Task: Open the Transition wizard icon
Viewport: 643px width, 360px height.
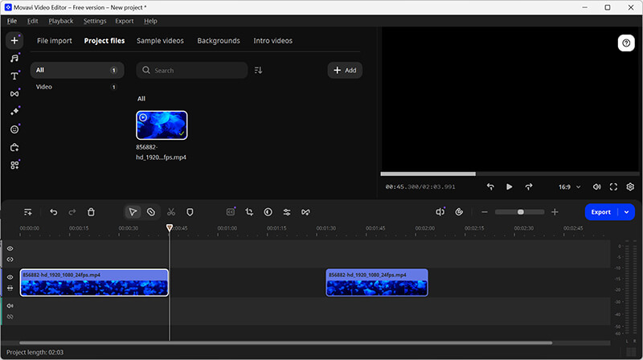Action: click(305, 212)
